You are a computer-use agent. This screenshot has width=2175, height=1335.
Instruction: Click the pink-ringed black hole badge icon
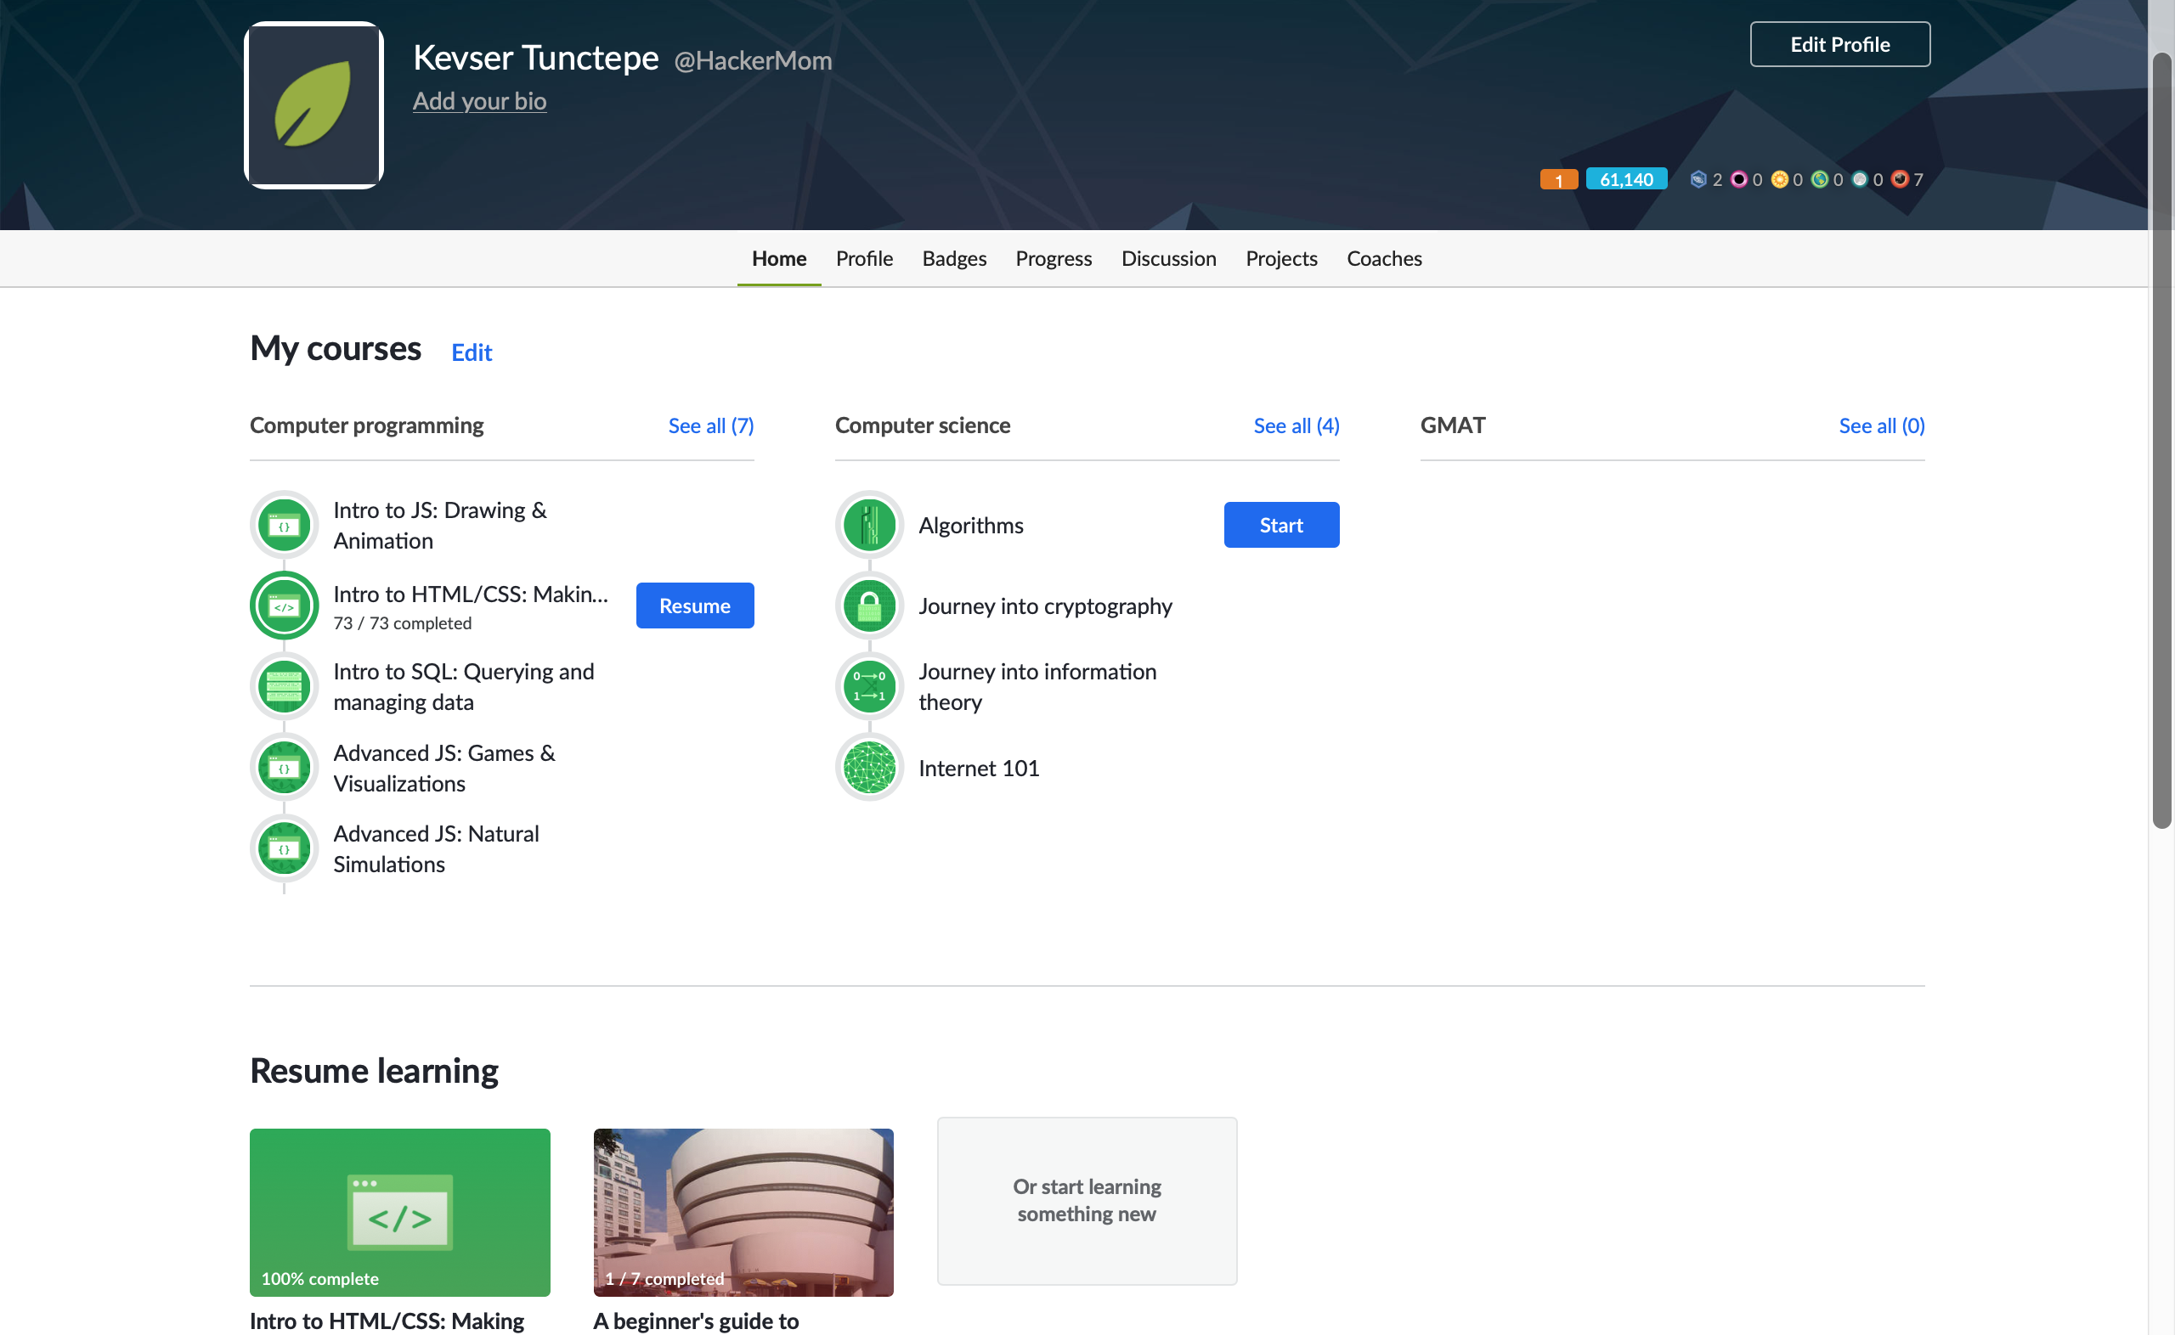point(1738,179)
